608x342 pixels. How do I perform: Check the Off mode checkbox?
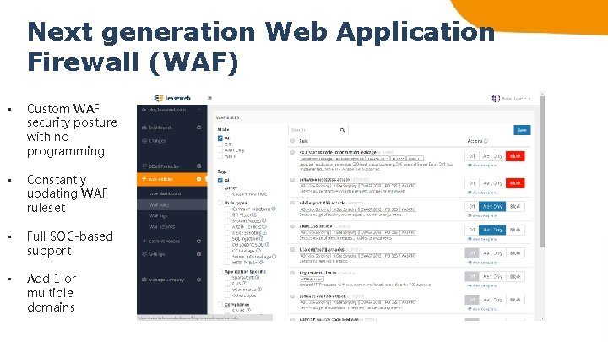(220, 144)
